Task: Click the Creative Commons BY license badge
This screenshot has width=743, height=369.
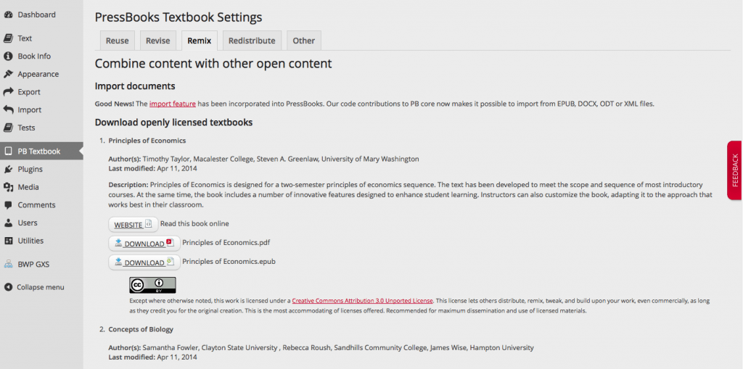Action: pyautogui.click(x=152, y=285)
